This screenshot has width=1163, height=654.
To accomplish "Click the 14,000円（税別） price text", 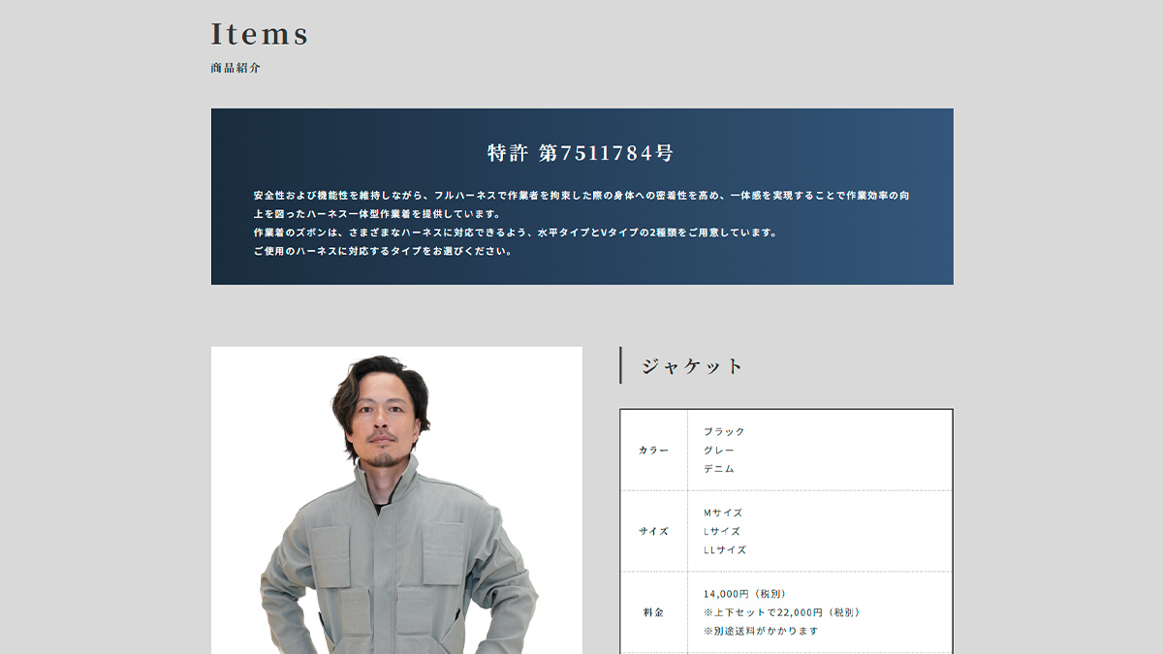I will pos(744,594).
